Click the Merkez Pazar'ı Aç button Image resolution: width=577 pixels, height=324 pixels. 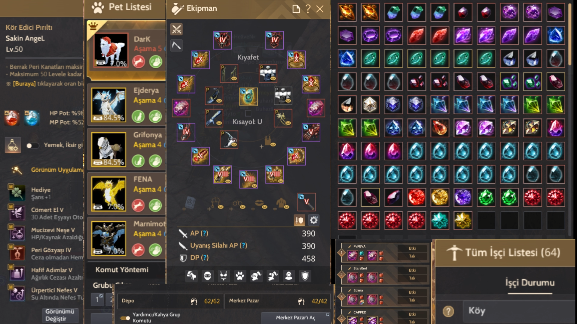pyautogui.click(x=296, y=318)
